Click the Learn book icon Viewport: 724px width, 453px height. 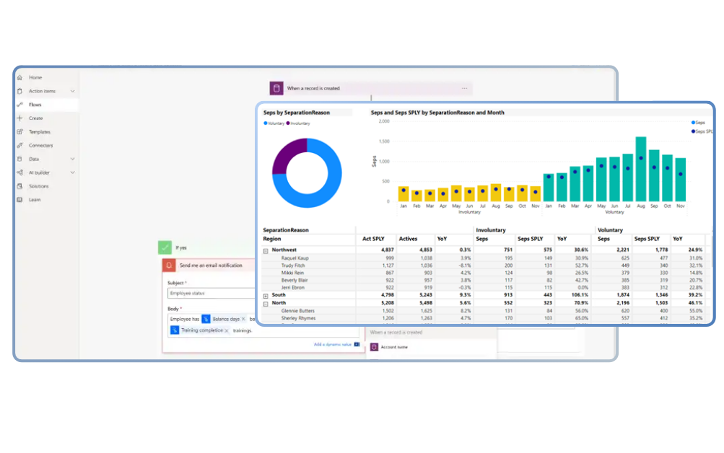(x=20, y=200)
